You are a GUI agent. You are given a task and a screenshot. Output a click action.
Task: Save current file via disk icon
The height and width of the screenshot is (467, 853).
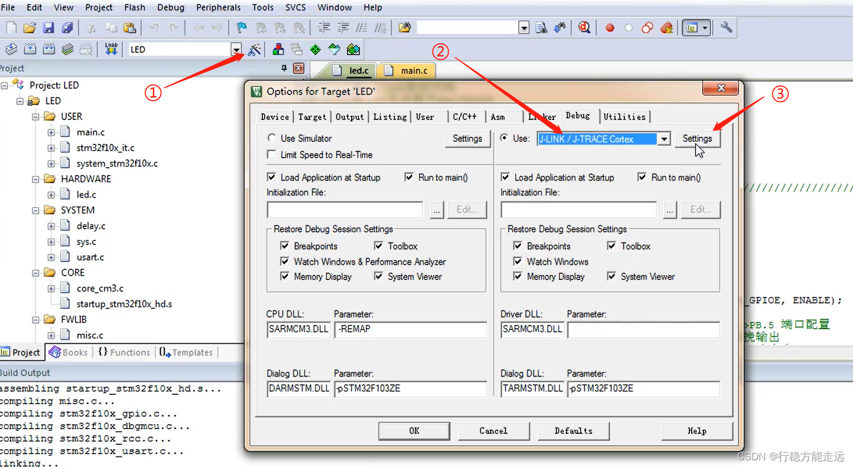tap(48, 28)
